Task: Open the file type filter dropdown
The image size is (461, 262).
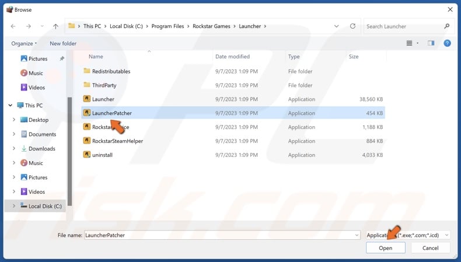Action: (408, 235)
